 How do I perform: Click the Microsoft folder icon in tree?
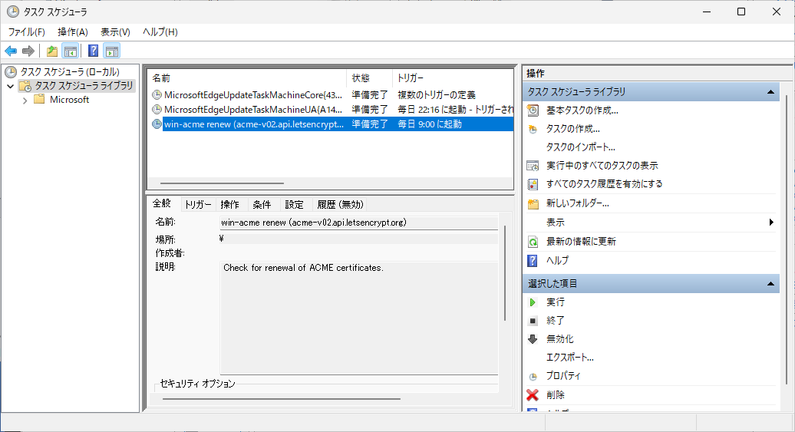coord(39,100)
